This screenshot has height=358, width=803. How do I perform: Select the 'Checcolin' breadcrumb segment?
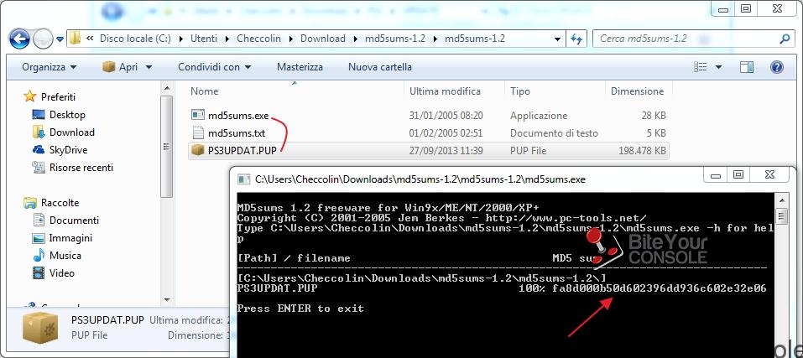pos(258,39)
